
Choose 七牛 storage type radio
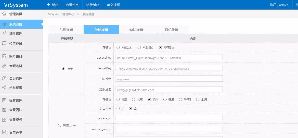point(64,69)
